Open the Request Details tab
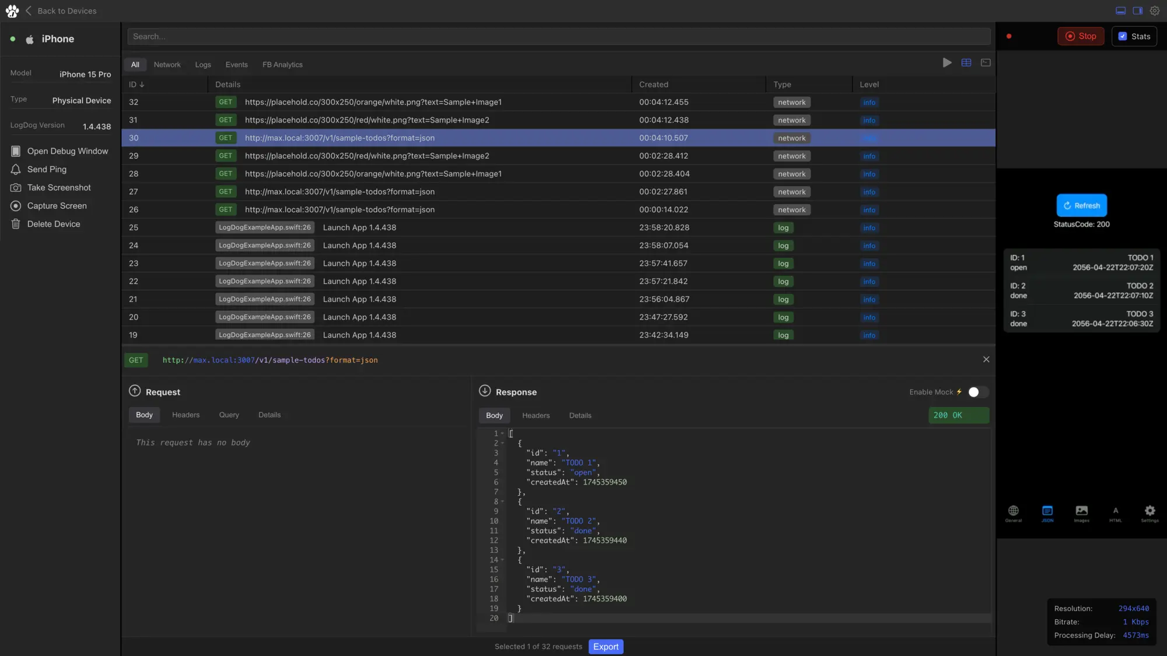This screenshot has width=1167, height=656. [270, 415]
